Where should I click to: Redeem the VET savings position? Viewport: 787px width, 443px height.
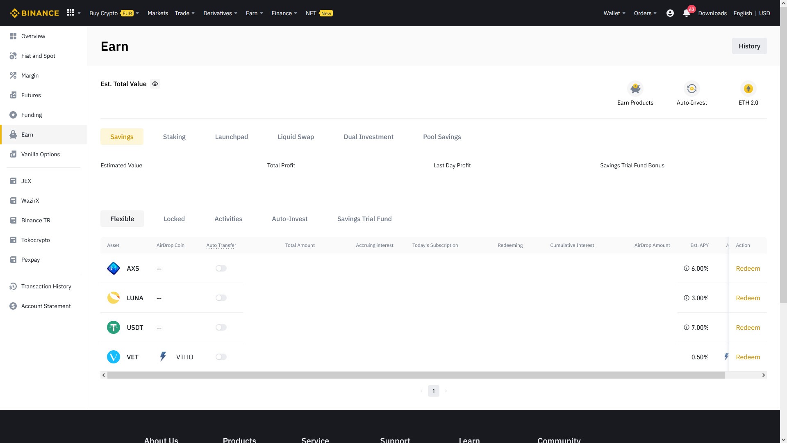click(748, 357)
